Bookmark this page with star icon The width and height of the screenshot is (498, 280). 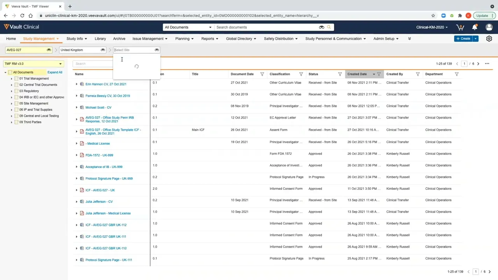click(x=433, y=16)
